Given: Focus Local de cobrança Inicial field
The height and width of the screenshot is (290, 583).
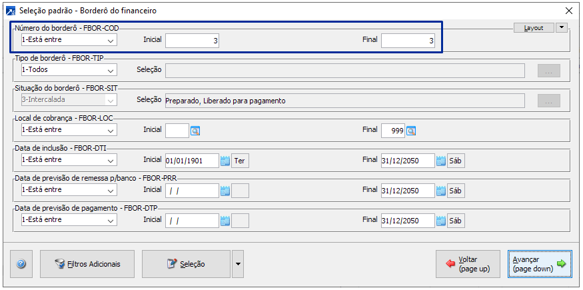Looking at the screenshot, I should [177, 131].
